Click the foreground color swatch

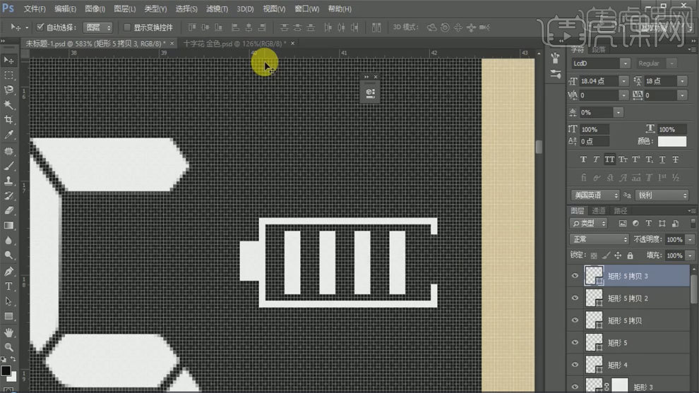(6, 370)
